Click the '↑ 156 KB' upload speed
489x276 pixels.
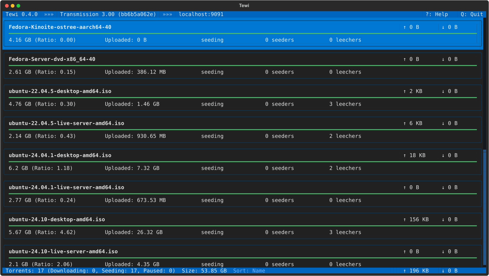416,219
